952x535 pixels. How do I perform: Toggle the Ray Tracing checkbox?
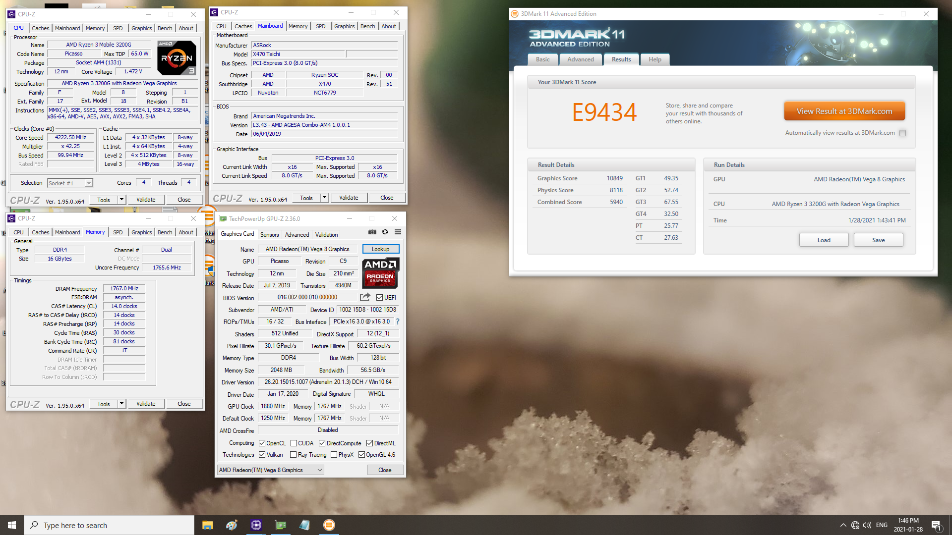coord(294,455)
